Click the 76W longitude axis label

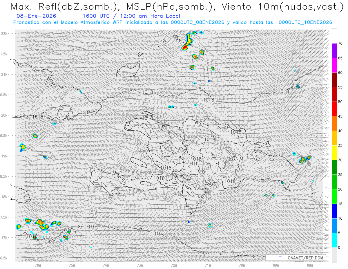[38, 265]
